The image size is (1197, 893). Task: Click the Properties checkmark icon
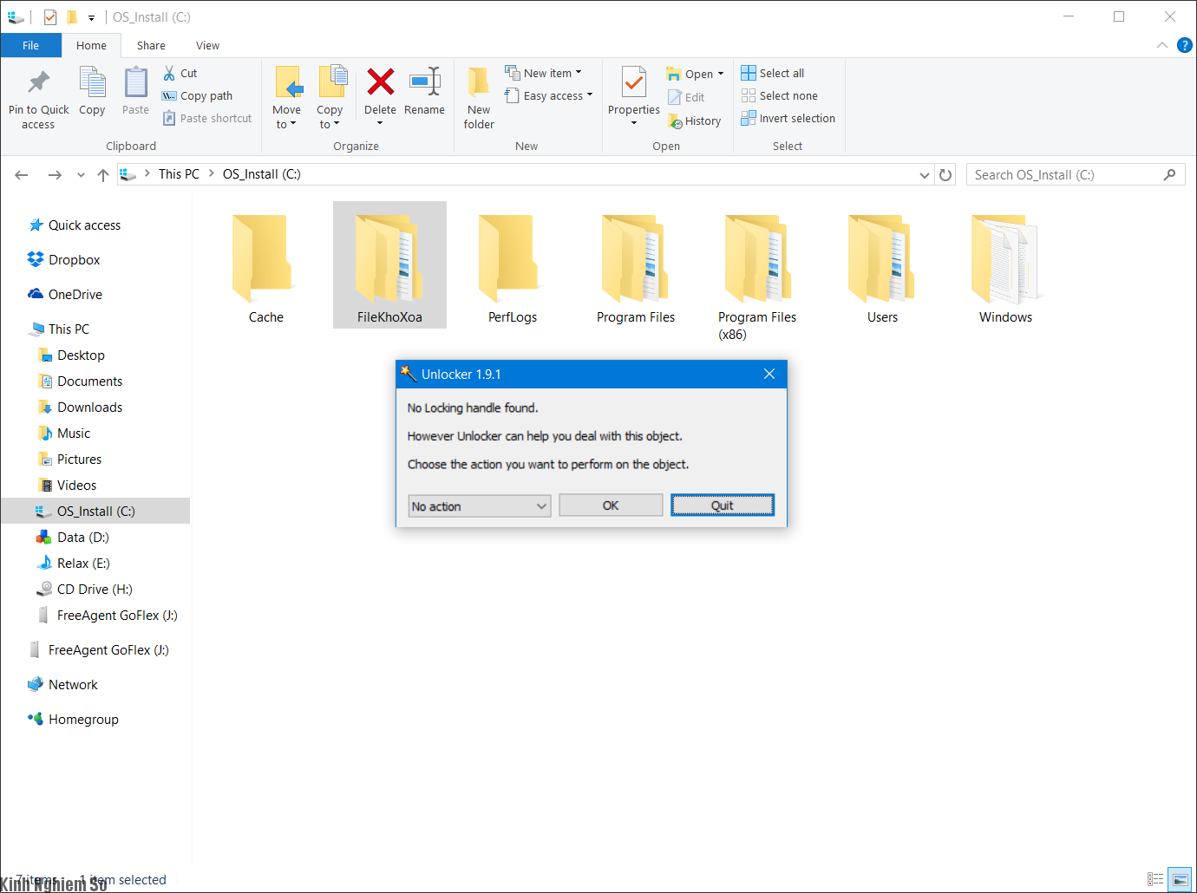[634, 83]
